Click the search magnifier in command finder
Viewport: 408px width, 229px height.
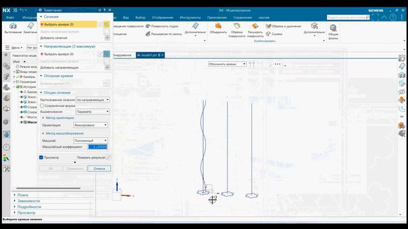pos(367,17)
